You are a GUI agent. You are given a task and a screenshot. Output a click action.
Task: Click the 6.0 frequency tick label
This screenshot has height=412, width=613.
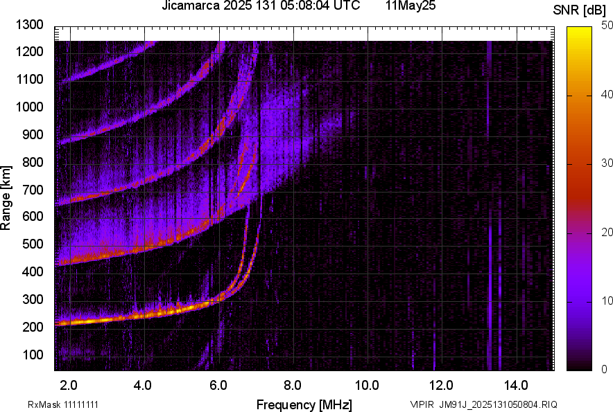click(x=218, y=386)
